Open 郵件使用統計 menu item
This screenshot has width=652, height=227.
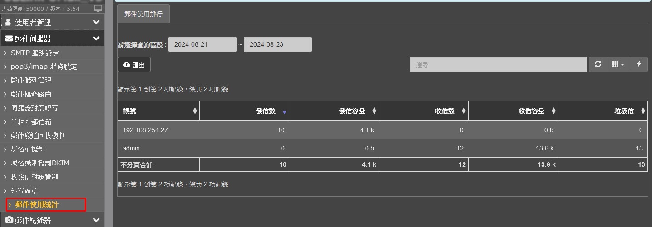pos(37,205)
